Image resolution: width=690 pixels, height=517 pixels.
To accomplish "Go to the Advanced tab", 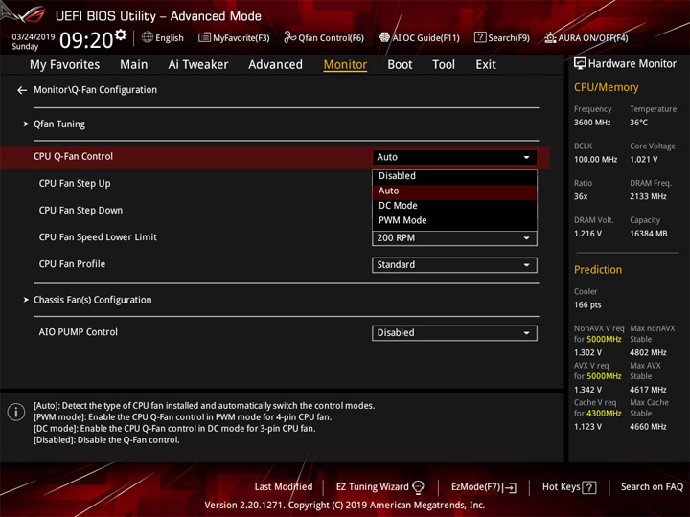I will click(275, 65).
